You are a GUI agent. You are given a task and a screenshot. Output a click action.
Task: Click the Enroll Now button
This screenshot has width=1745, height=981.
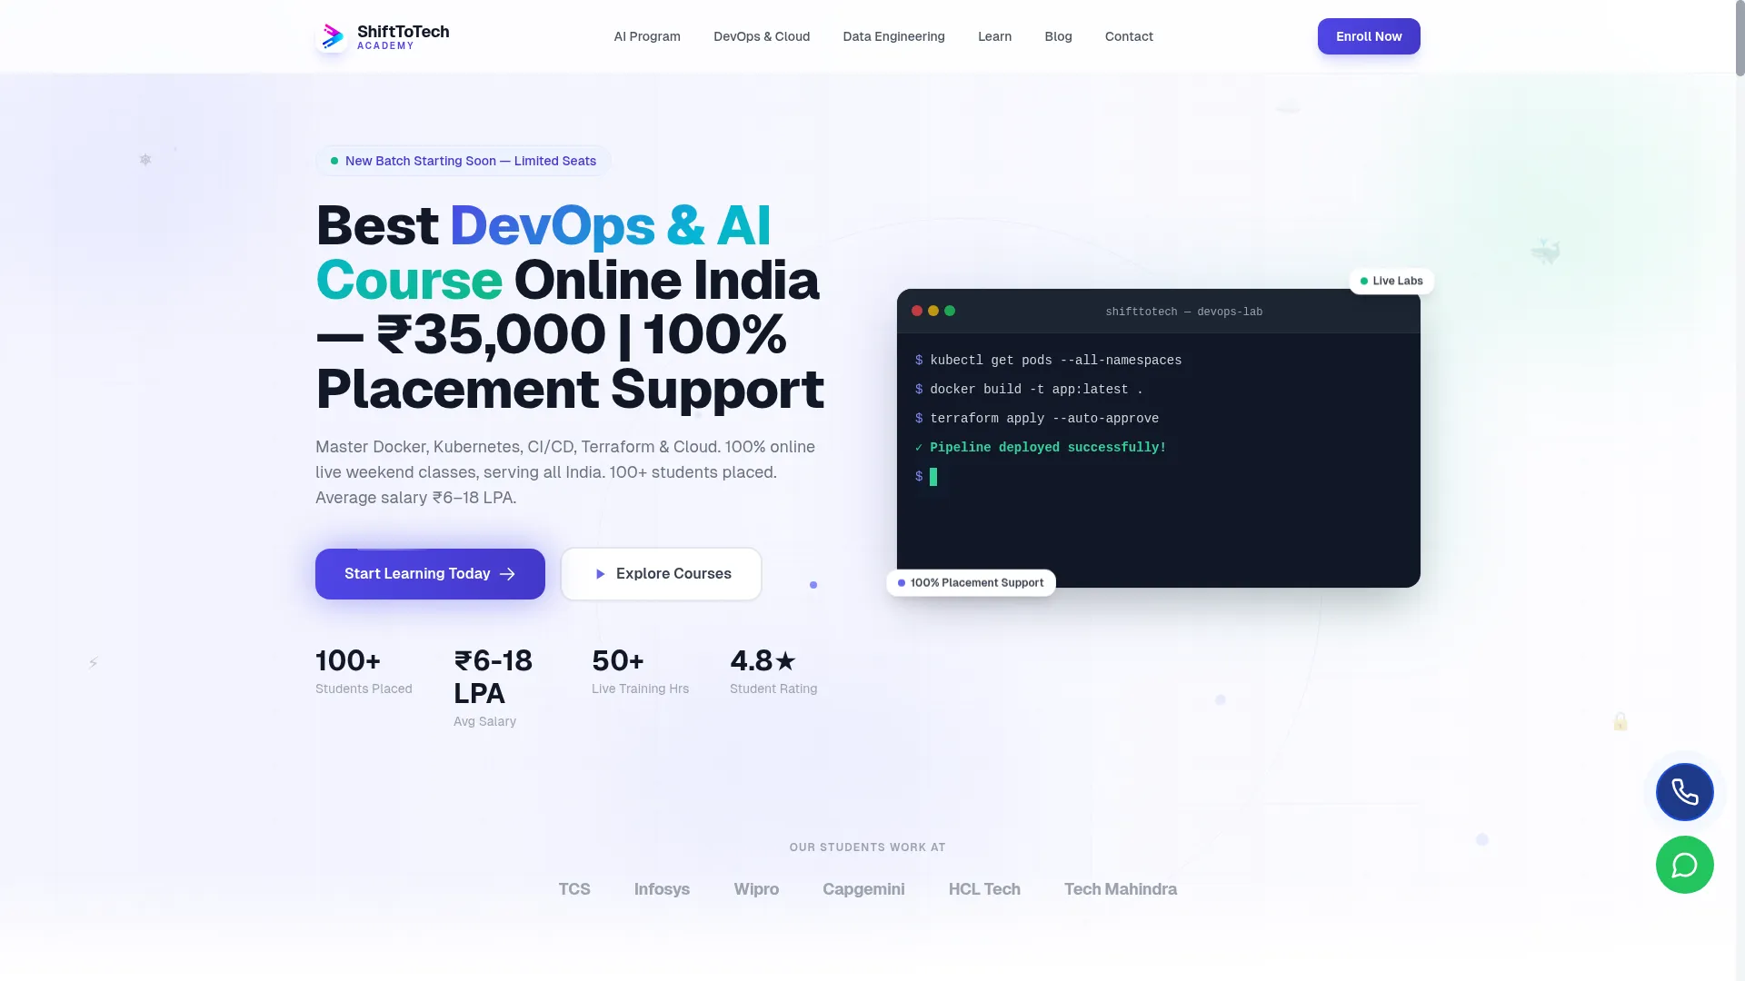click(x=1369, y=36)
